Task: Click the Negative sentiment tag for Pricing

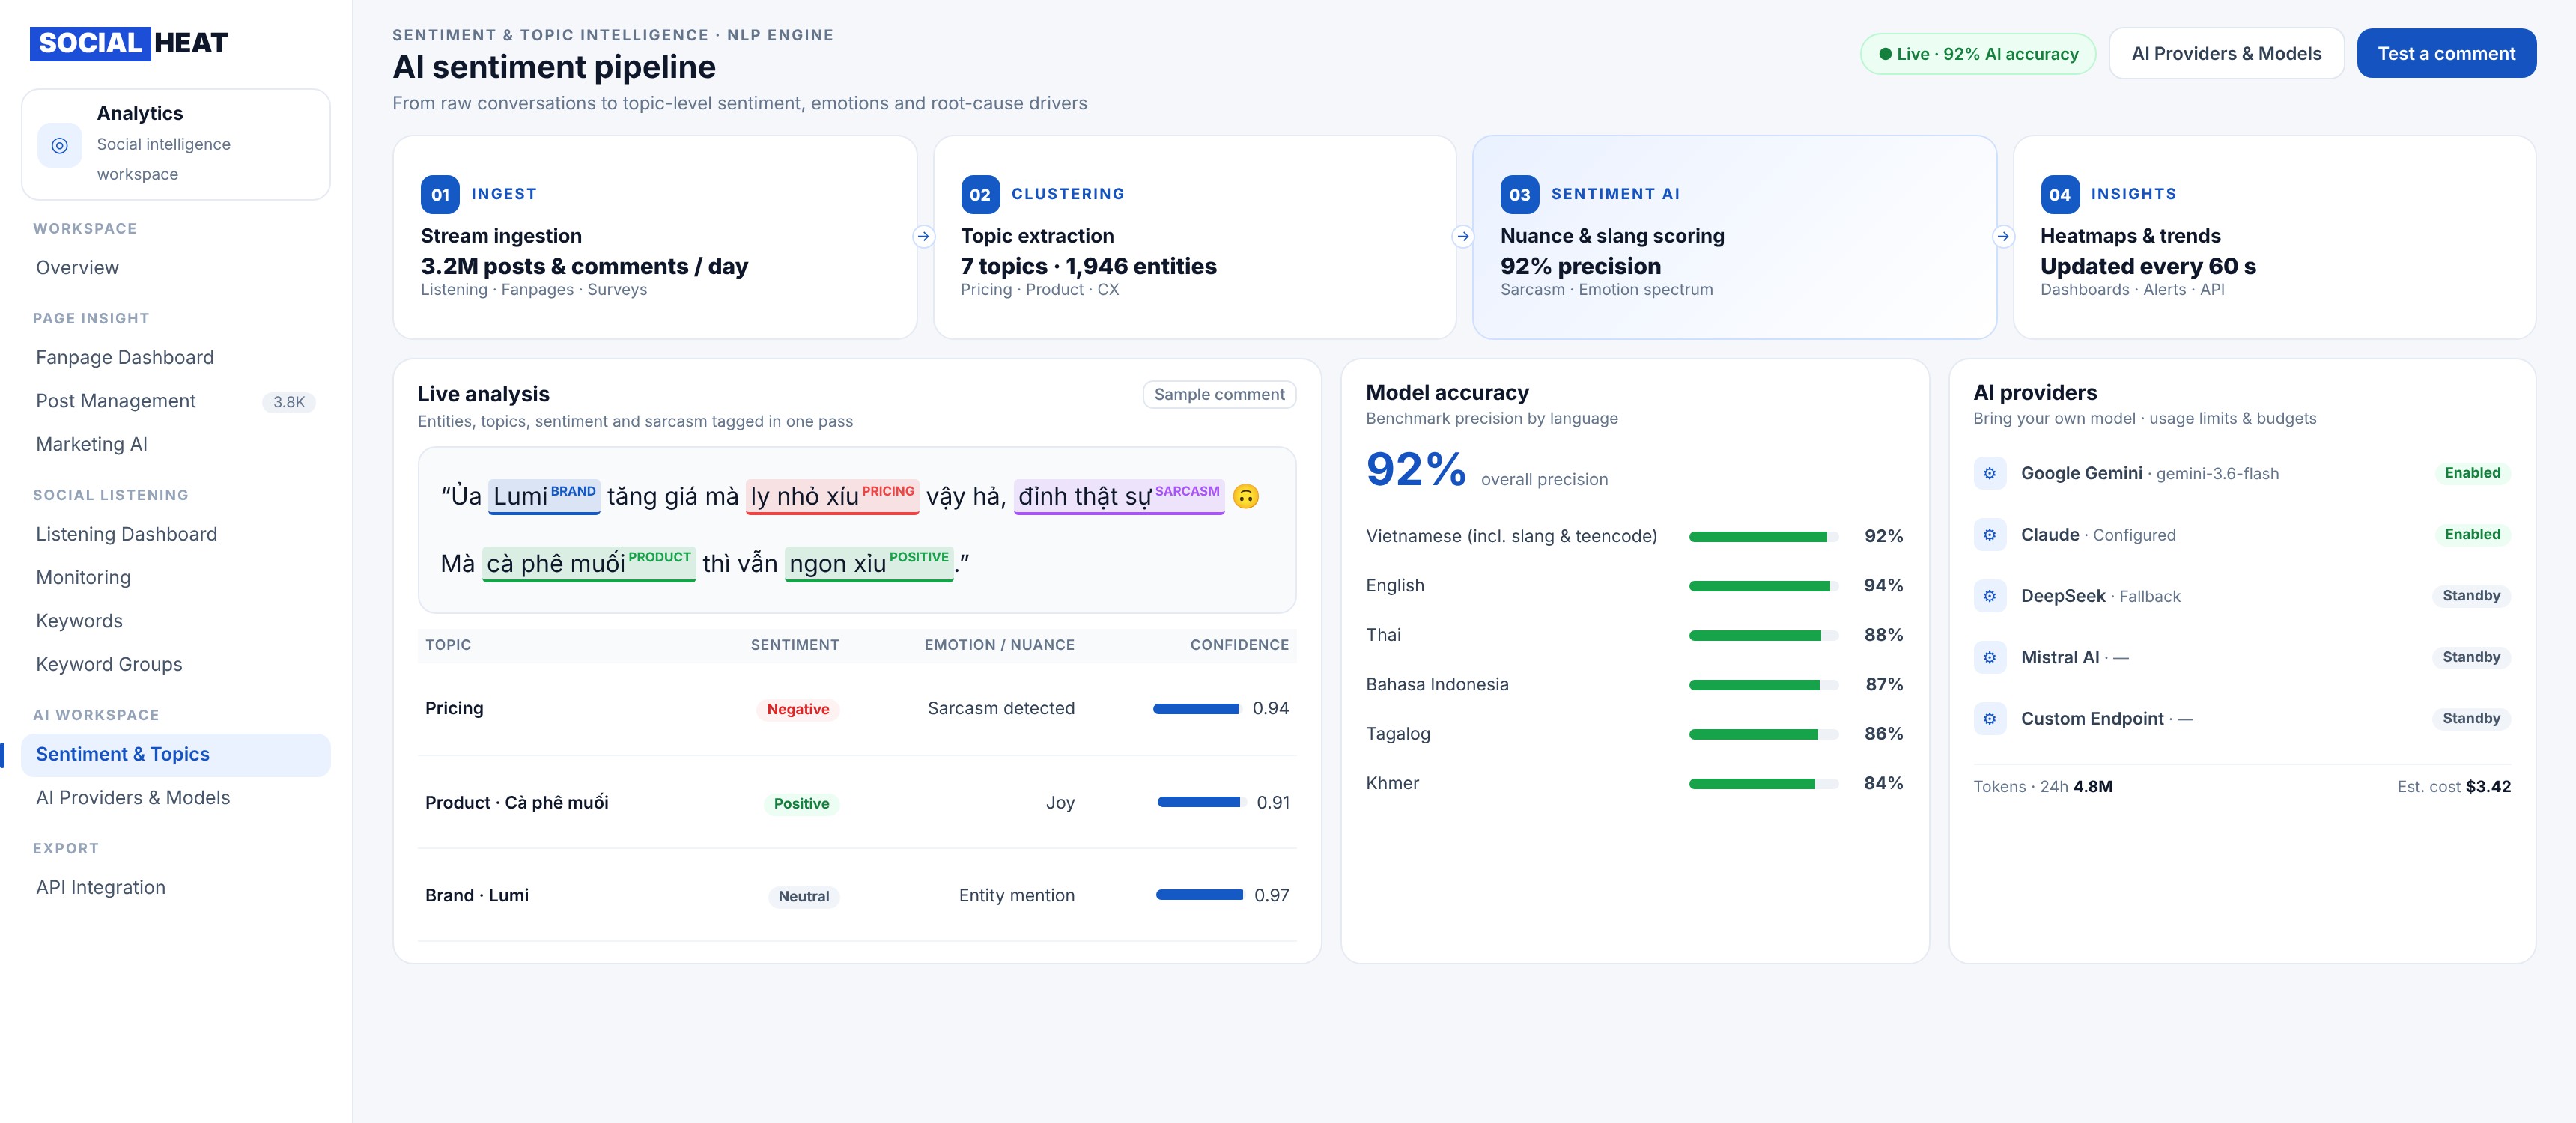Action: point(797,709)
